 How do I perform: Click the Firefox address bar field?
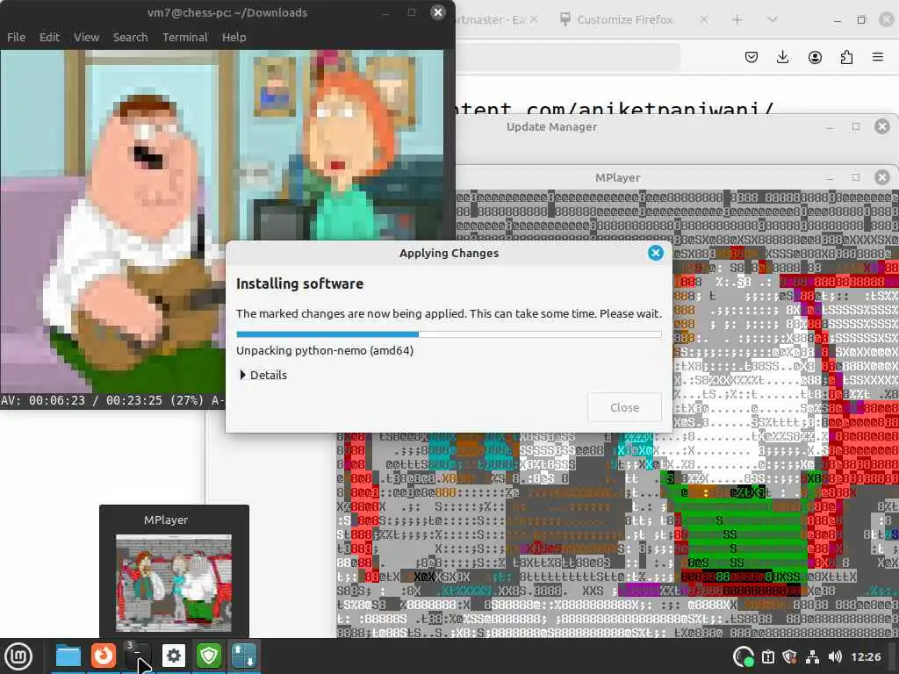[x=568, y=57]
